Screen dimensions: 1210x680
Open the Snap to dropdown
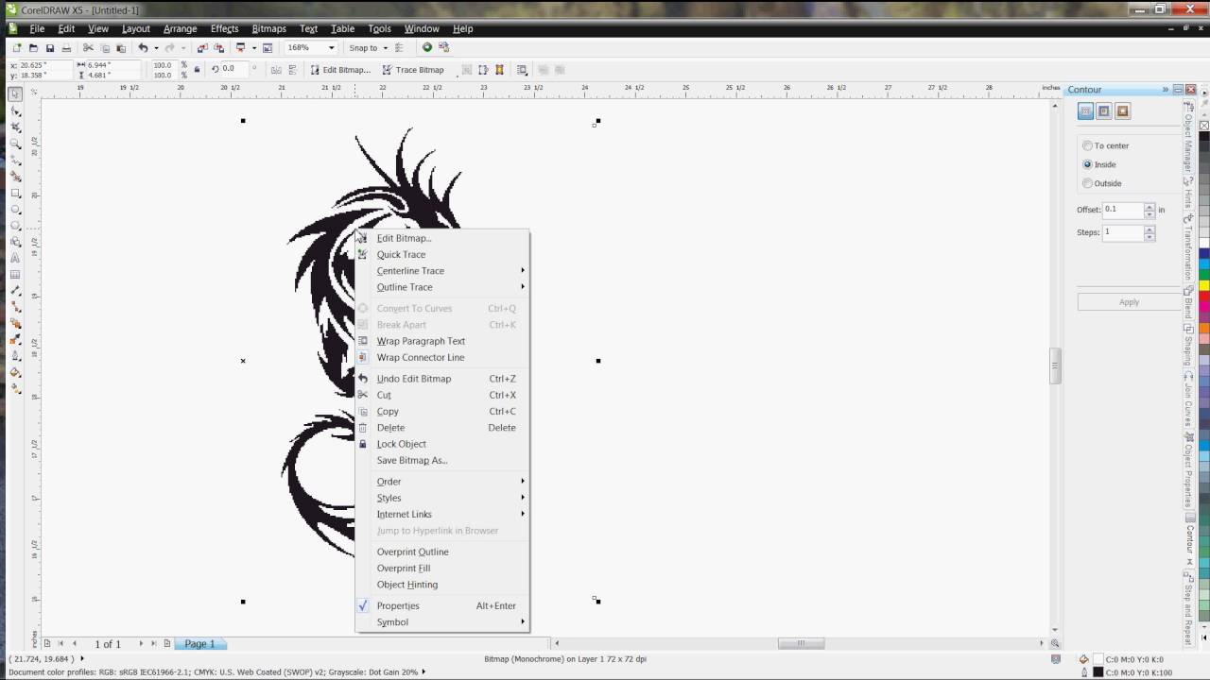click(x=384, y=47)
